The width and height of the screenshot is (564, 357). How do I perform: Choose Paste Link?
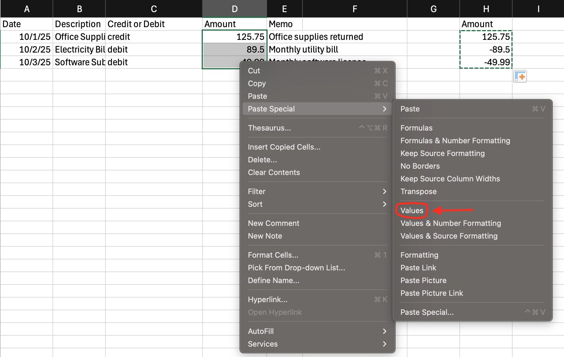click(472, 268)
